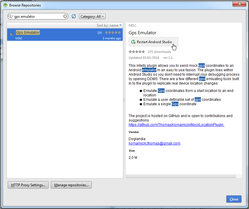The width and height of the screenshot is (249, 209).
Task: Click the 'Size' section heading
Action: [132, 150]
